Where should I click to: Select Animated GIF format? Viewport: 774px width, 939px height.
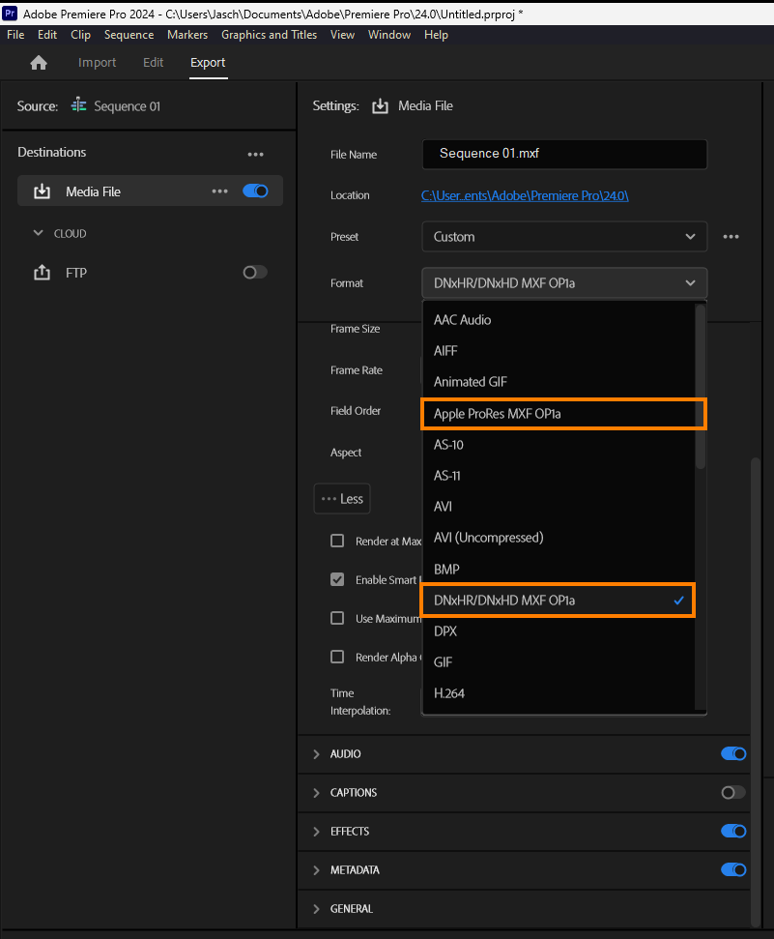coord(559,382)
